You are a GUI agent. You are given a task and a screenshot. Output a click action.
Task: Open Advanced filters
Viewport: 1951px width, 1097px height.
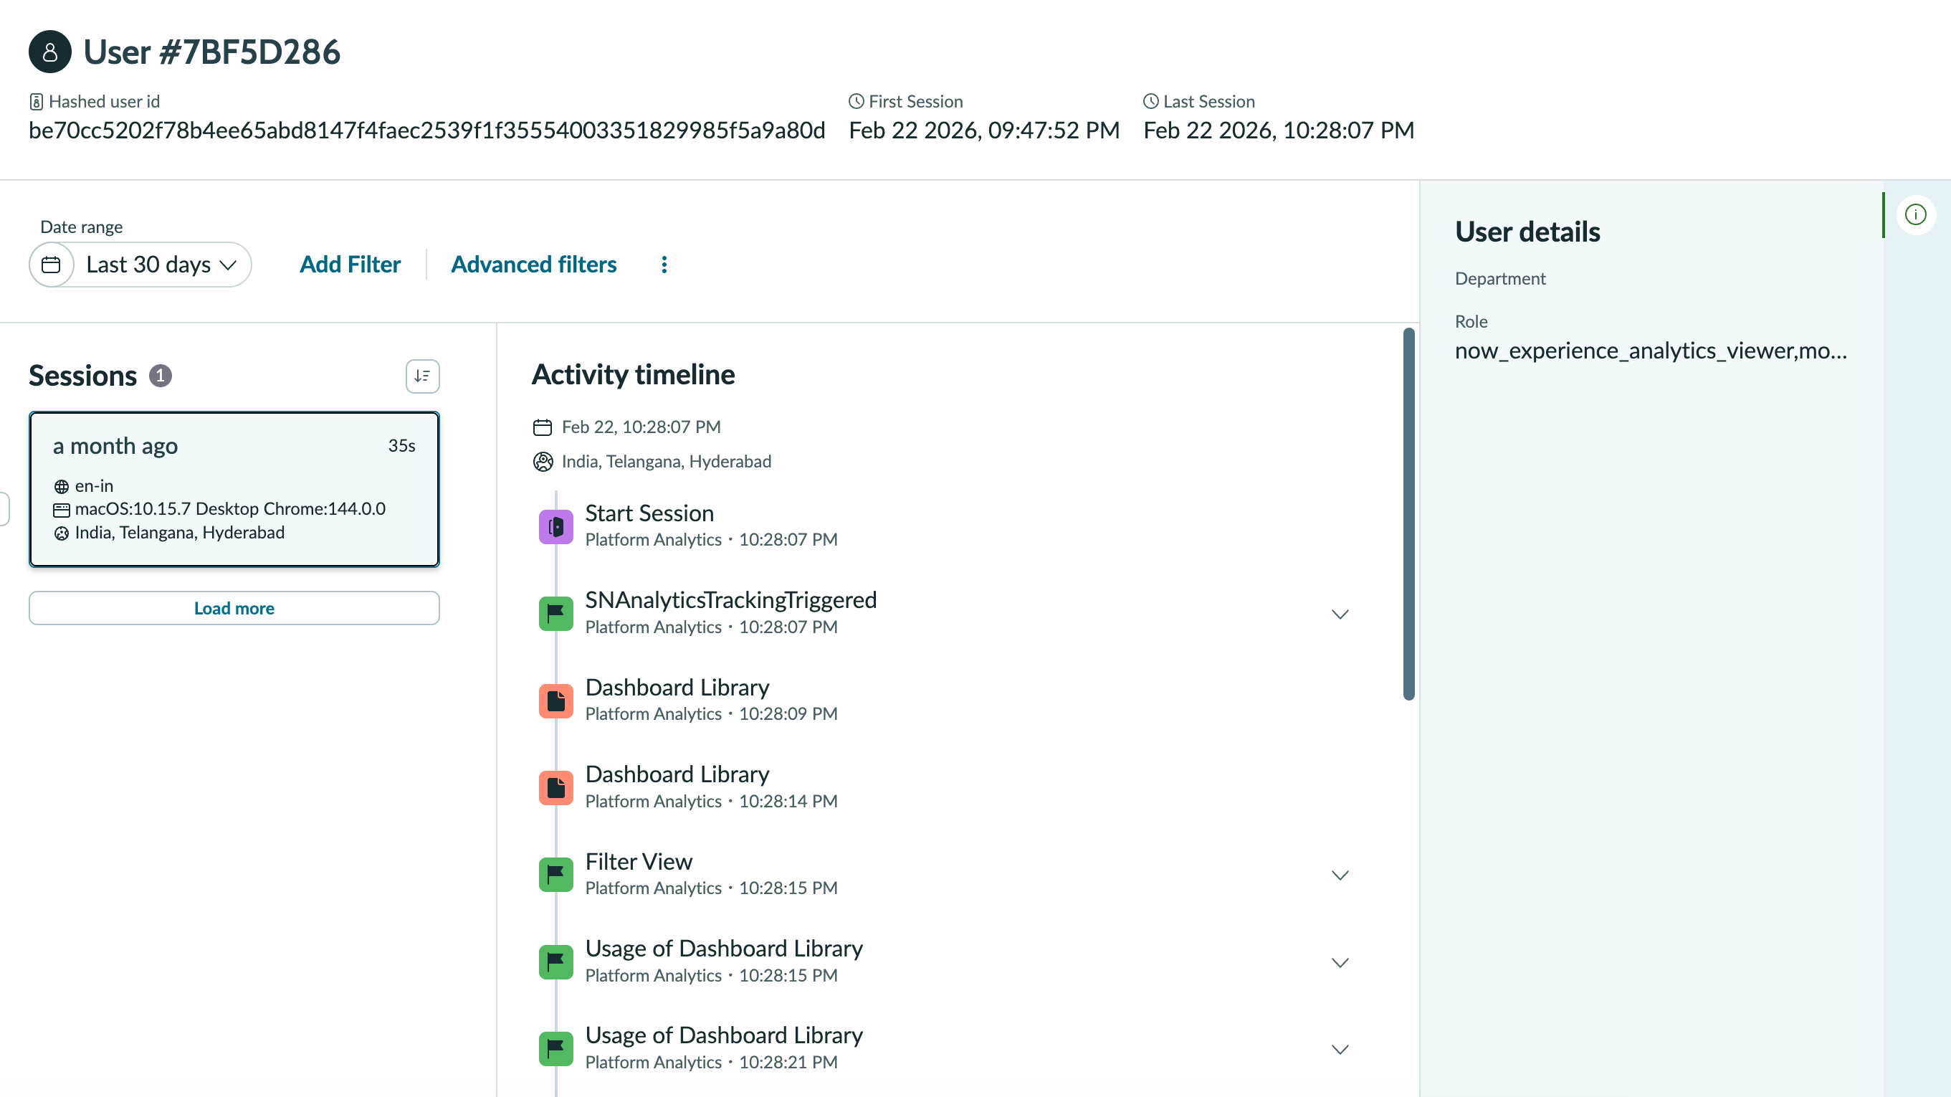[x=534, y=265]
